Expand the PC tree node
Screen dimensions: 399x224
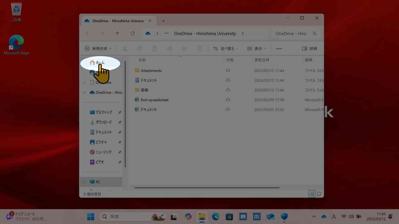point(84,182)
